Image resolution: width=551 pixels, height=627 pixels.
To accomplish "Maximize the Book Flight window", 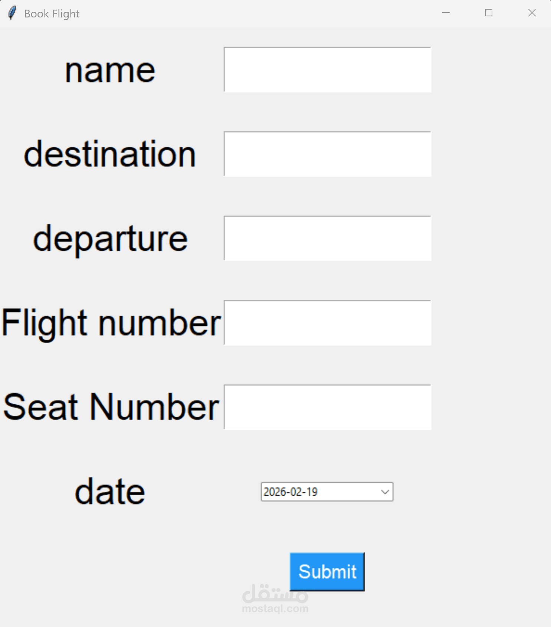I will (489, 13).
